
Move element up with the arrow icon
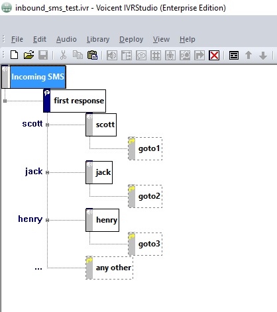[249, 55]
